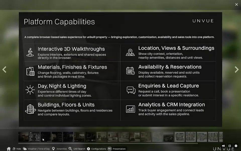
Task: Click the Materials, Finishes & Fixtures swatch icon
Action: coord(30,71)
